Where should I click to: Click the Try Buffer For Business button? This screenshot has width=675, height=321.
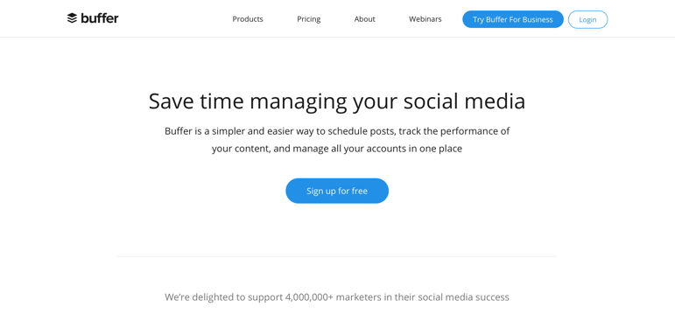pos(513,19)
